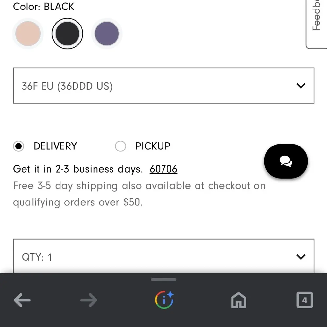The height and width of the screenshot is (327, 327).
Task: Go to the browser home page
Action: pyautogui.click(x=238, y=300)
